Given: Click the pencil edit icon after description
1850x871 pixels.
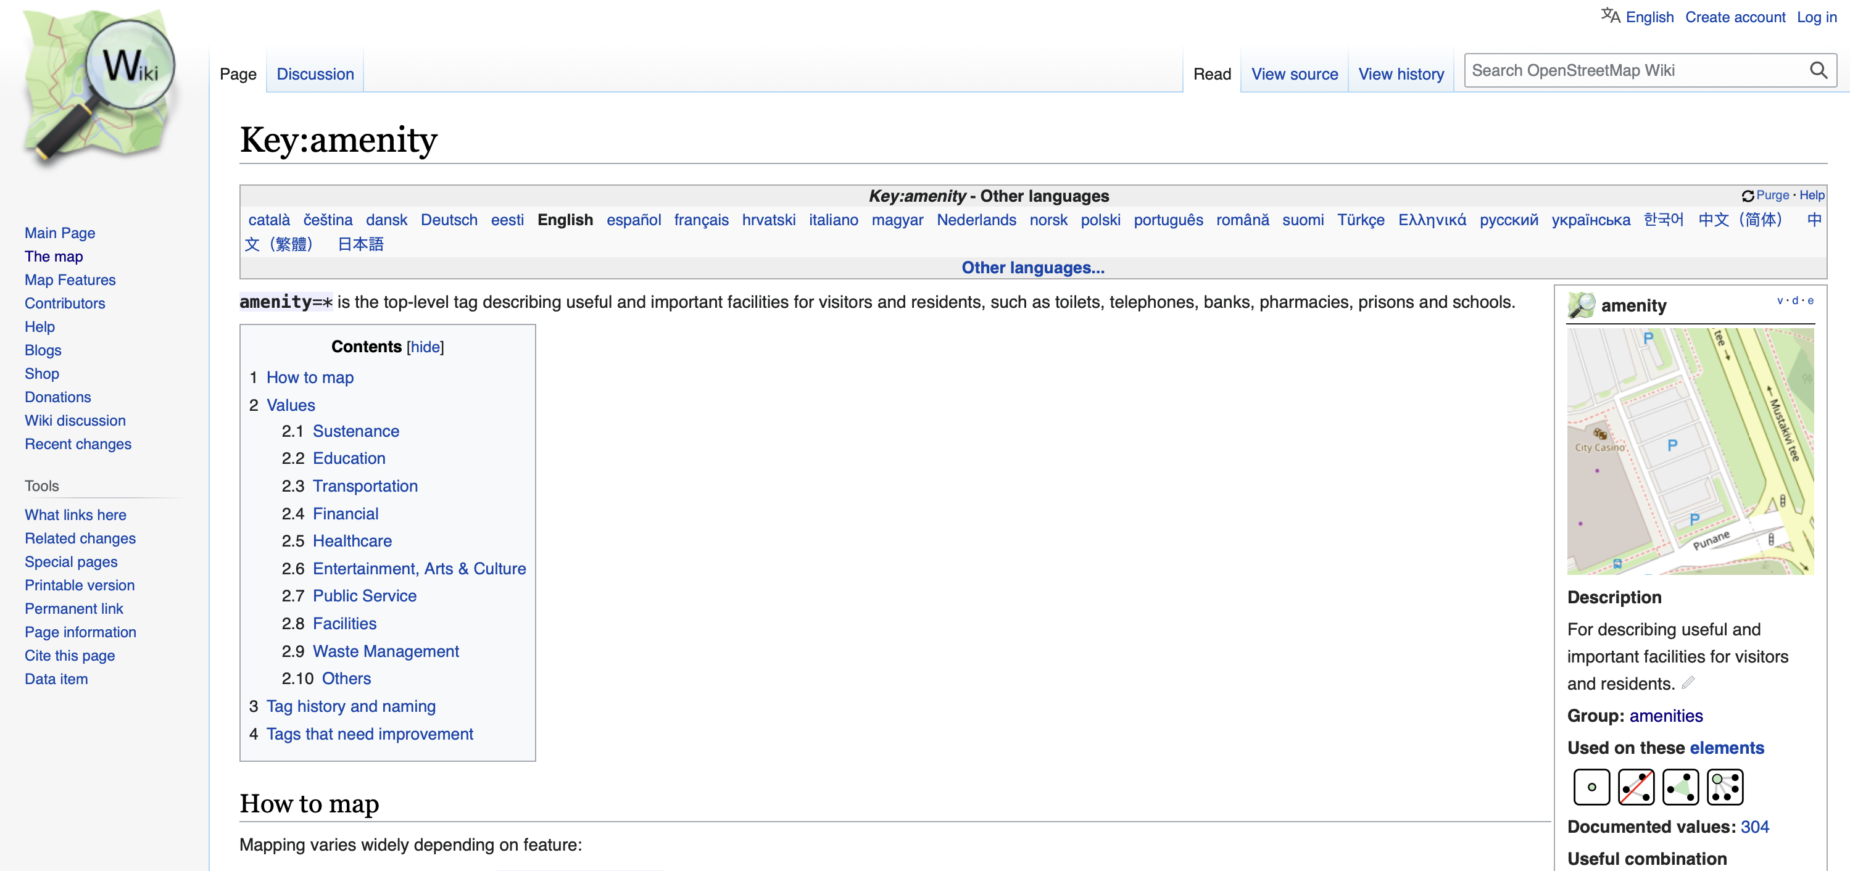Looking at the screenshot, I should pyautogui.click(x=1688, y=682).
